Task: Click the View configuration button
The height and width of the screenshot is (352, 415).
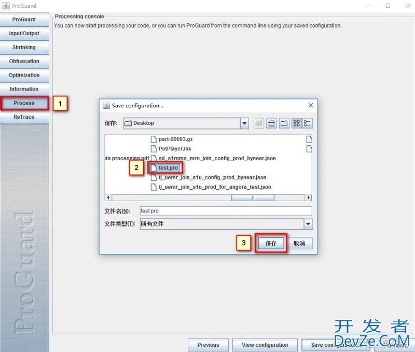Action: click(x=265, y=345)
